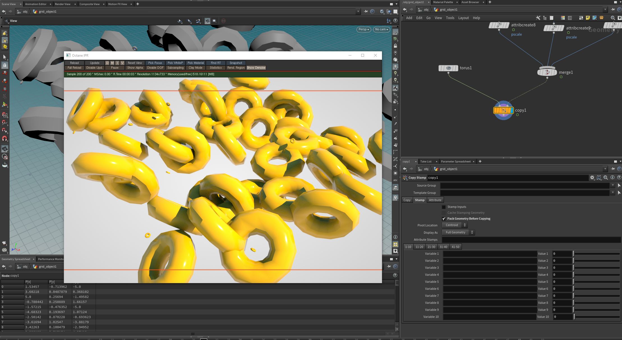Switch network editor to list mode icon
Viewport: 622px width, 340px height.
tap(551, 18)
